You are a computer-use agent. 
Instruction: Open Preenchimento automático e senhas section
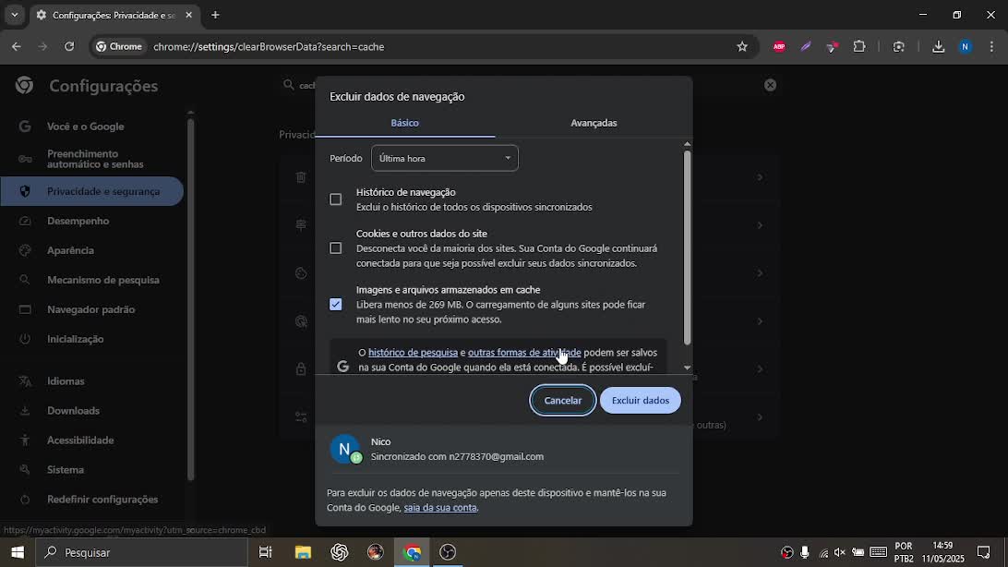(92, 159)
